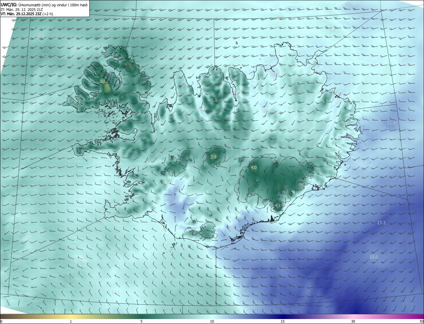Screen dimensions: 424x324
Task: Click the 4.1 value on the map
Action: point(278,206)
